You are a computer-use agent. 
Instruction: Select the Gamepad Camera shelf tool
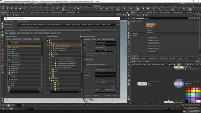click(190, 9)
